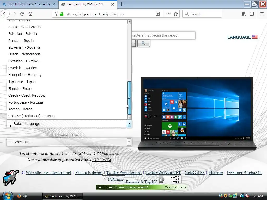
Task: Switch to TechBench by WZT (v4.1.1) tab
Action: point(86,4)
